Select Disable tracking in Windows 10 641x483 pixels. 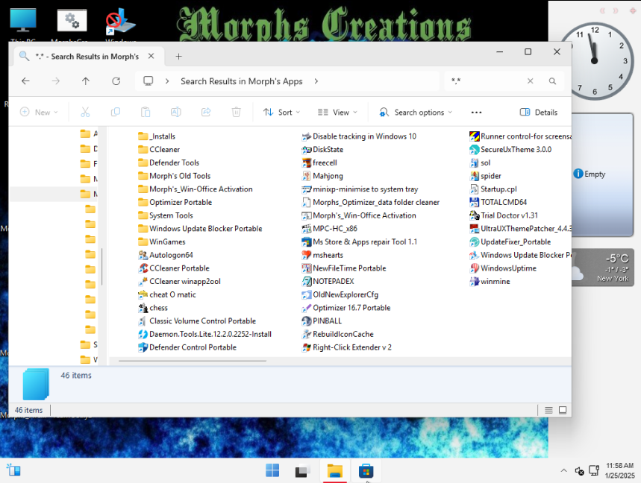click(360, 136)
